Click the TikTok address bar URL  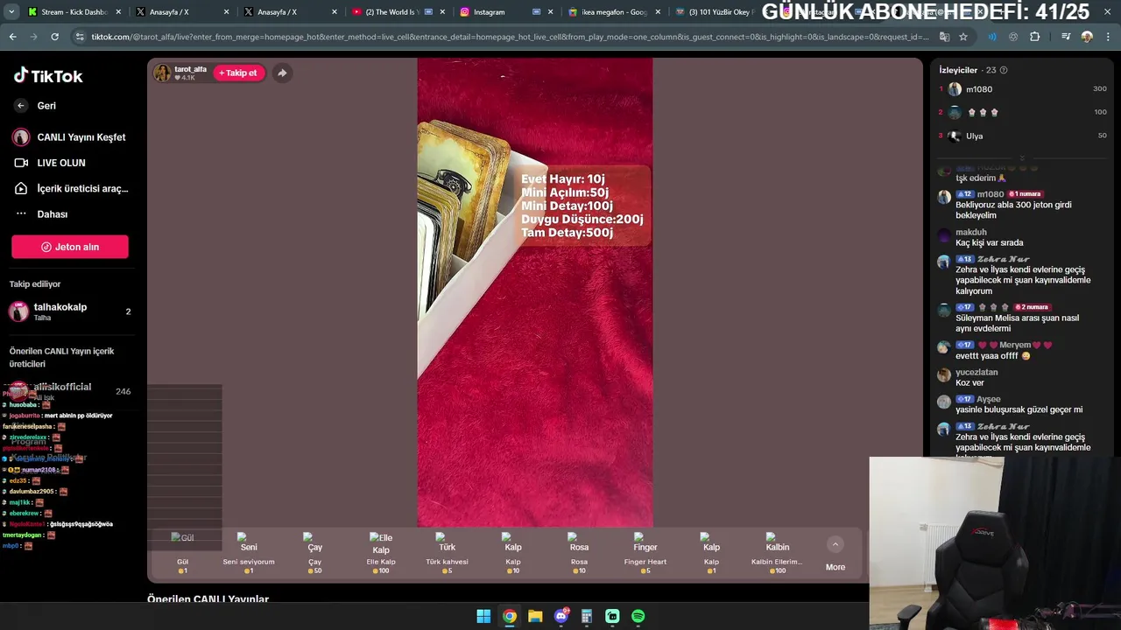click(510, 37)
